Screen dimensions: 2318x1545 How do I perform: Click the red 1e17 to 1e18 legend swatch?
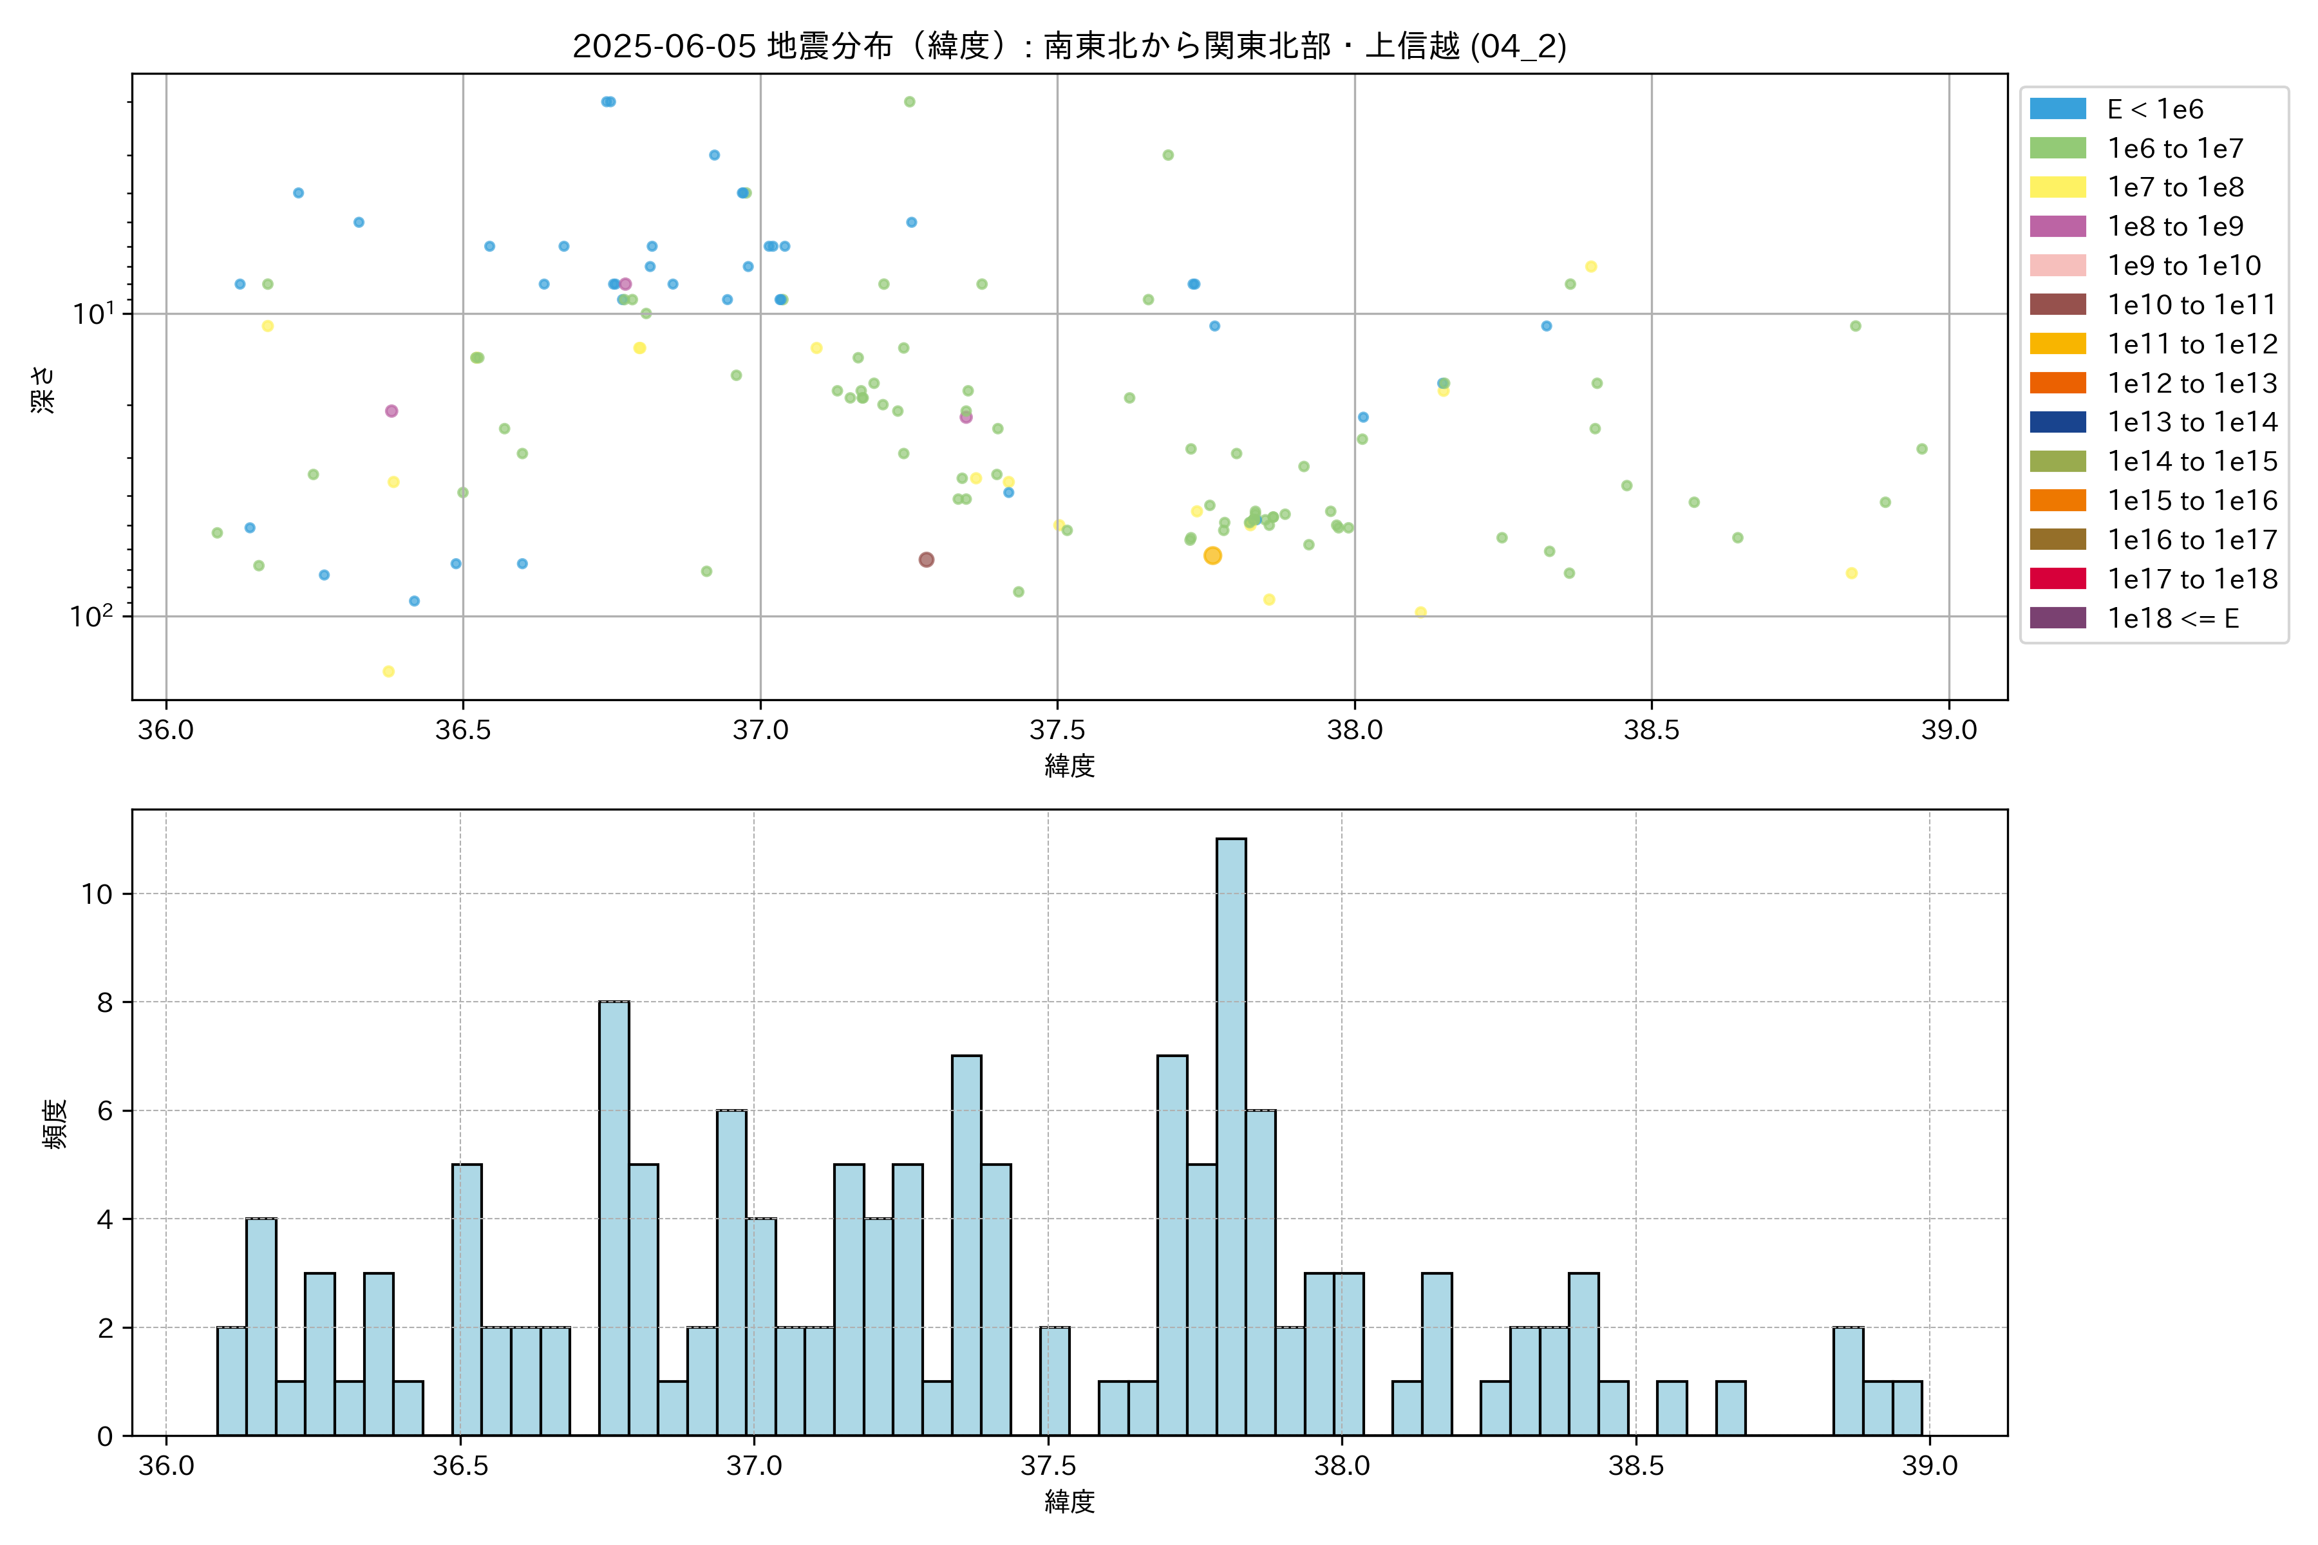click(x=2057, y=578)
